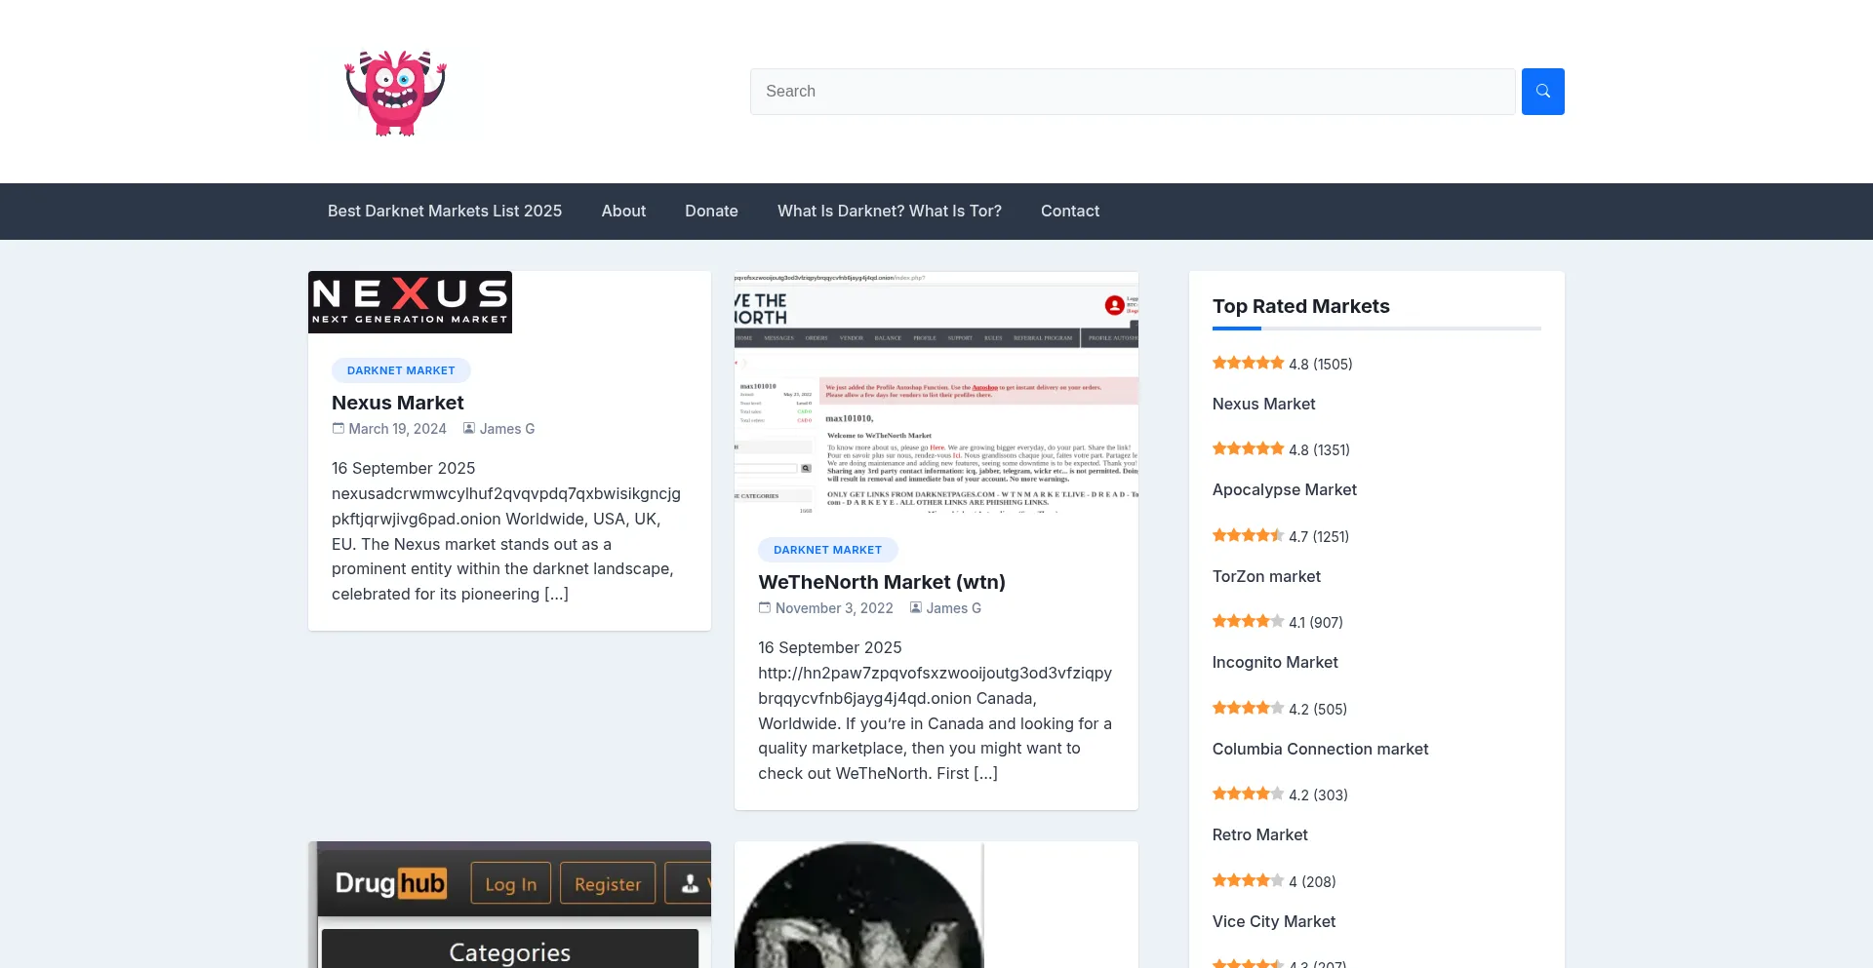Screen dimensions: 1873x968
Task: Click the March 19, 2024 date
Action: [x=398, y=429]
